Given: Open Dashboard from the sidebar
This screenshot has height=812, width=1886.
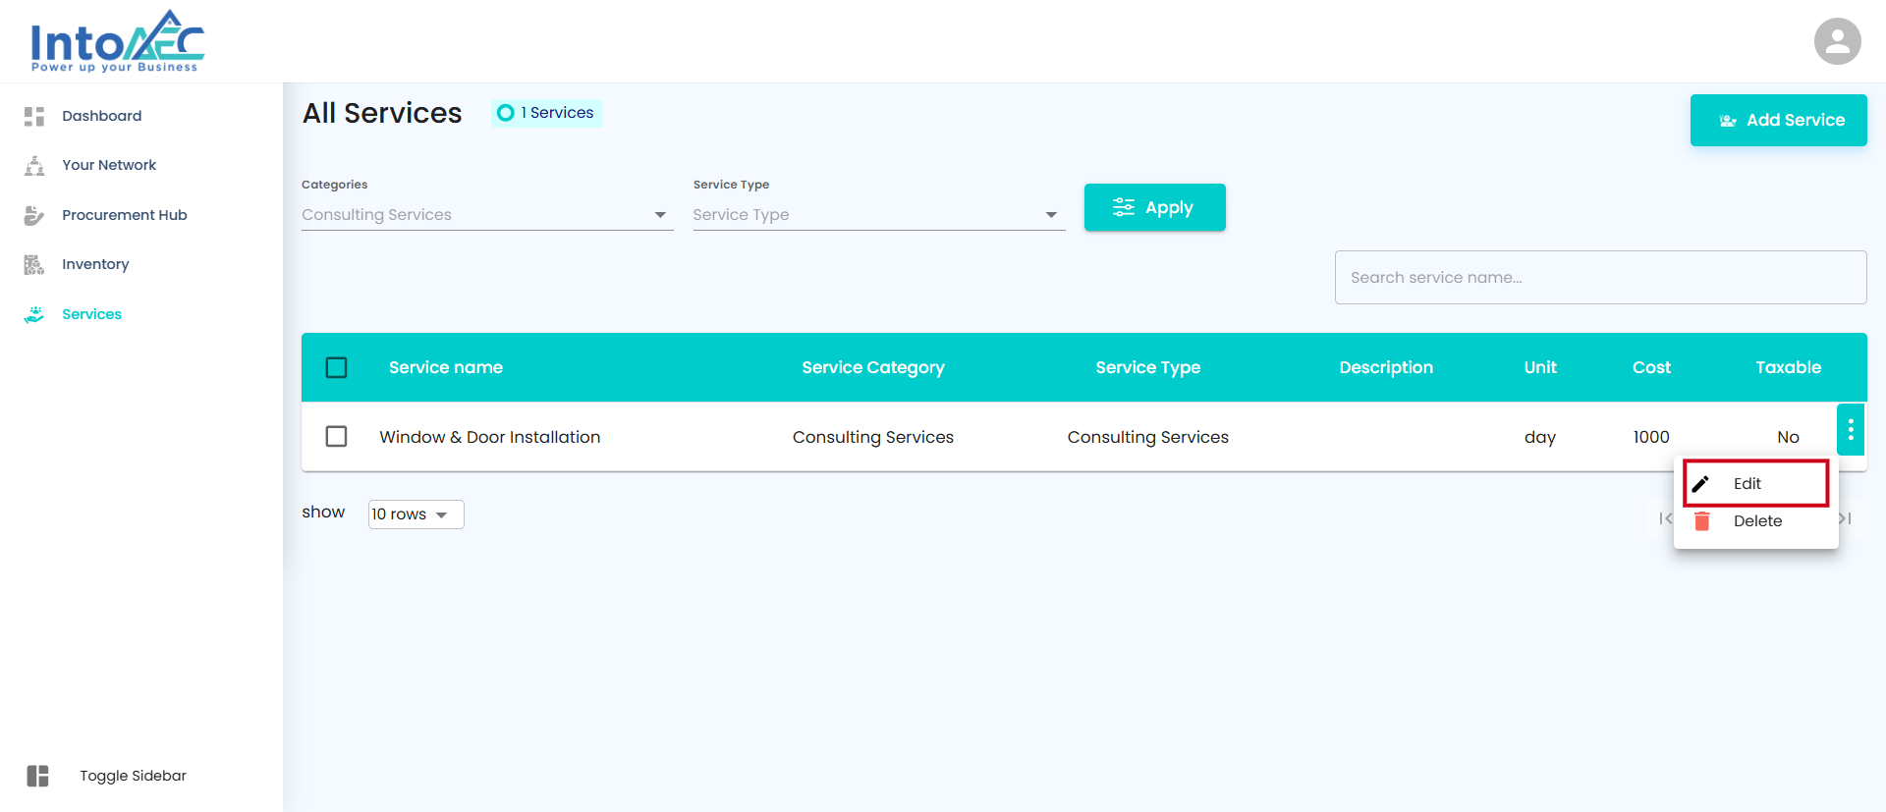Looking at the screenshot, I should [102, 116].
